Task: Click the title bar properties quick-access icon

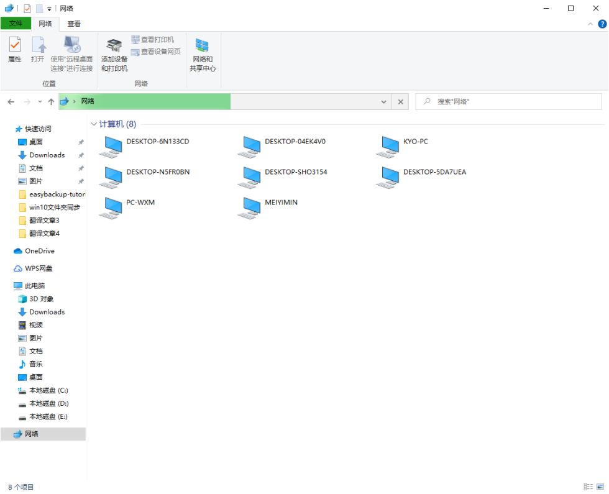Action: point(27,9)
